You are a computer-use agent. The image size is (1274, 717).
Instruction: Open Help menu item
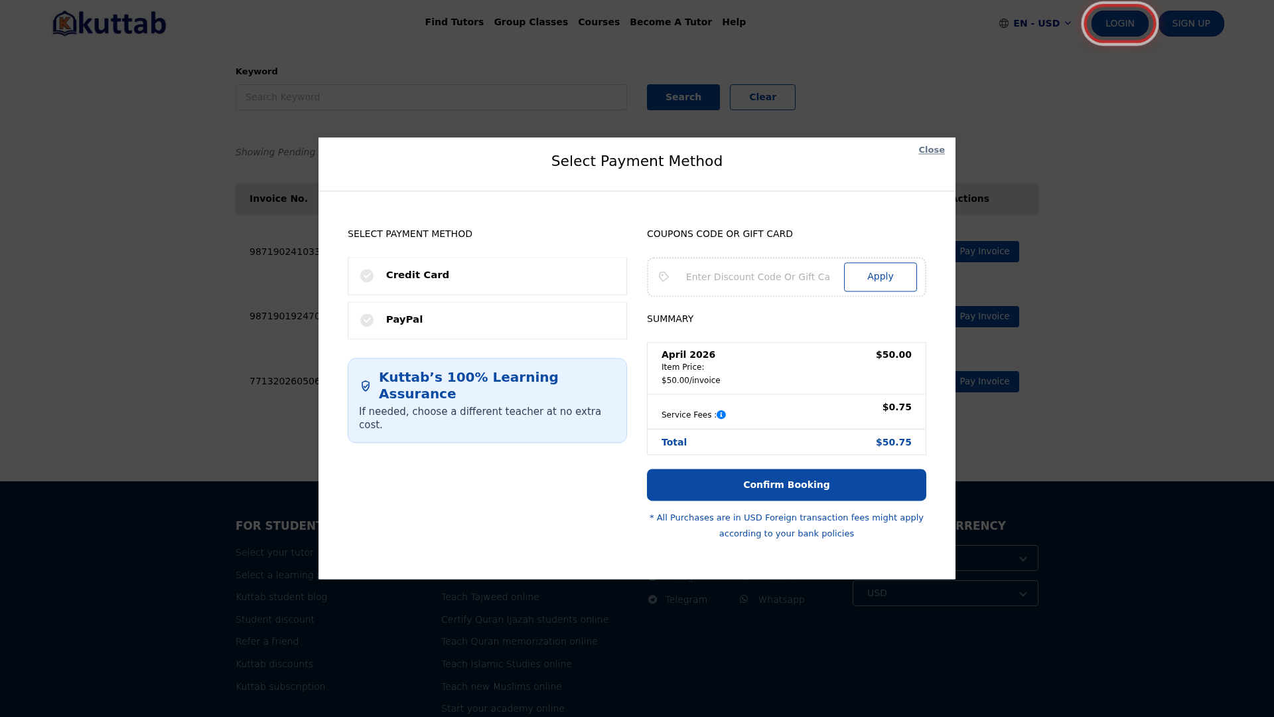point(734,22)
